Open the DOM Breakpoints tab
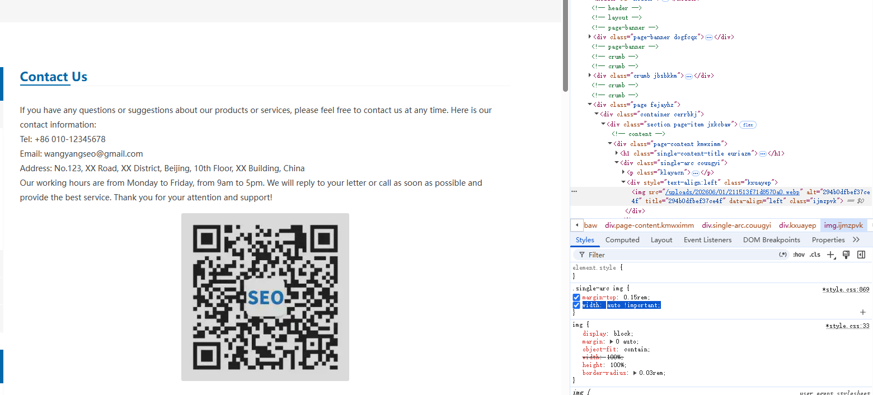 point(772,239)
